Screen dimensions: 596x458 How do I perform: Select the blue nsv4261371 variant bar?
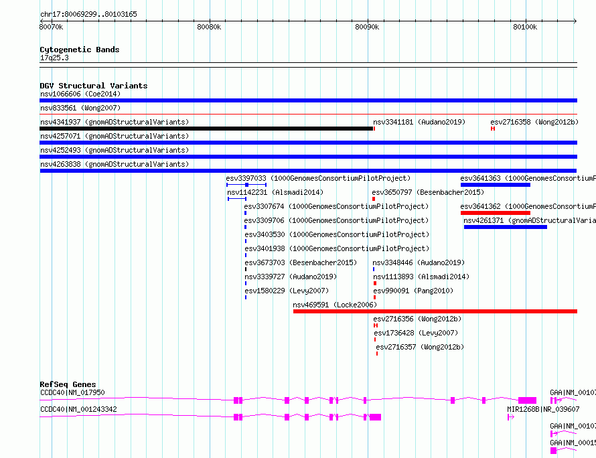[x=506, y=227]
